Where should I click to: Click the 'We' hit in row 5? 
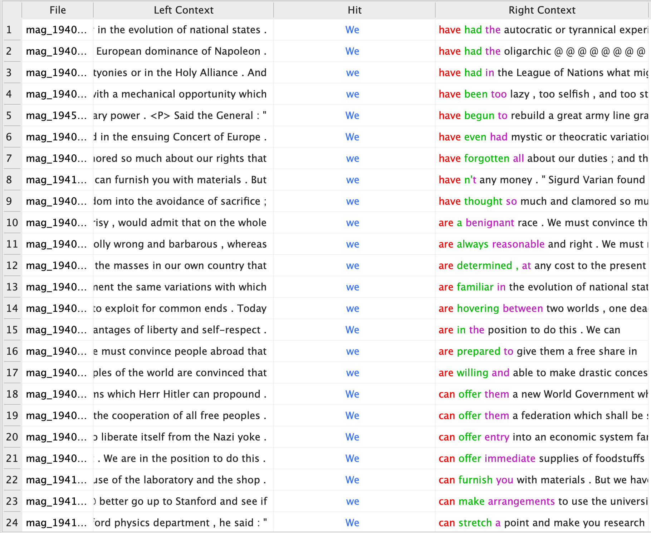click(x=352, y=115)
